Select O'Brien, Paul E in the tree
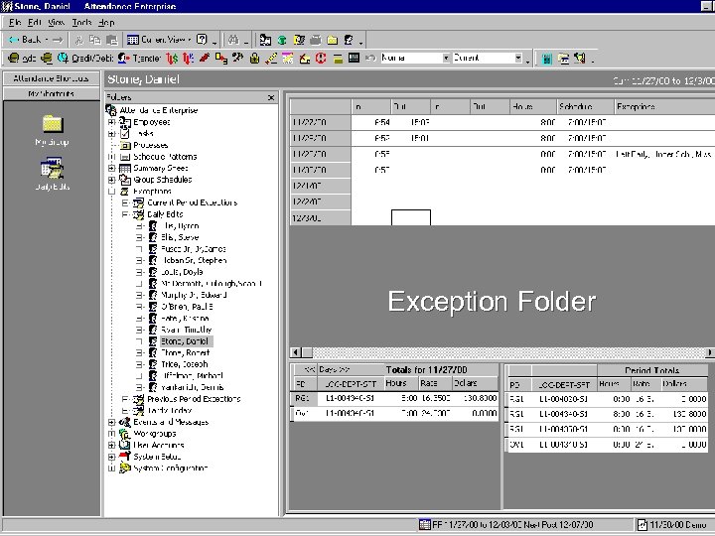The width and height of the screenshot is (715, 536). (187, 307)
